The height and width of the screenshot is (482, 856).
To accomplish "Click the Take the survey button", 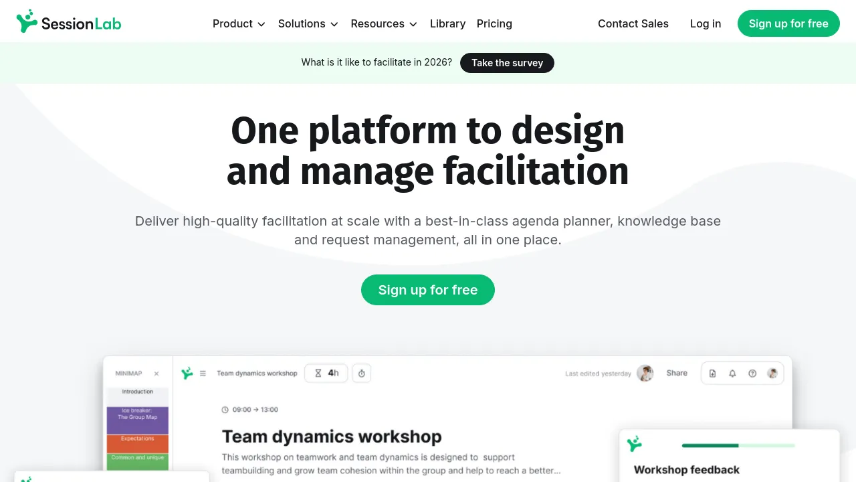I will [507, 63].
